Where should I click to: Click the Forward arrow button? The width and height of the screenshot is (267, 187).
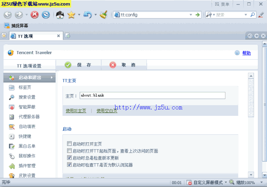coord(19,15)
